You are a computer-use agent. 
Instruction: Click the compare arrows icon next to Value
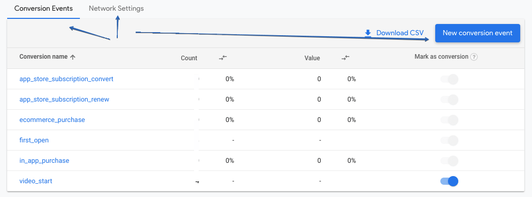coord(346,58)
